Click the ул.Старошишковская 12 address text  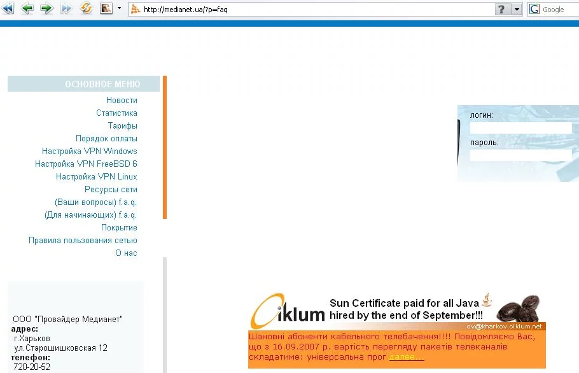[60, 348]
